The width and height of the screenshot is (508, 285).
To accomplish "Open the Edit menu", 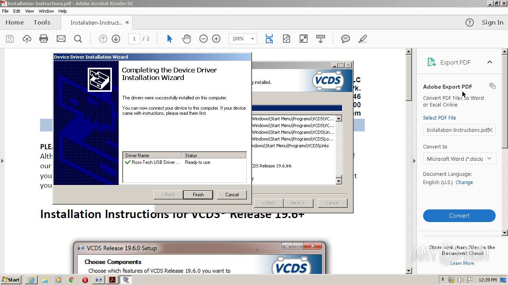I will [17, 11].
